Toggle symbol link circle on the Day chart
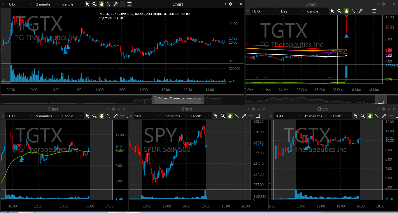Image resolution: width=398 pixels, height=213 pixels. [x=248, y=11]
